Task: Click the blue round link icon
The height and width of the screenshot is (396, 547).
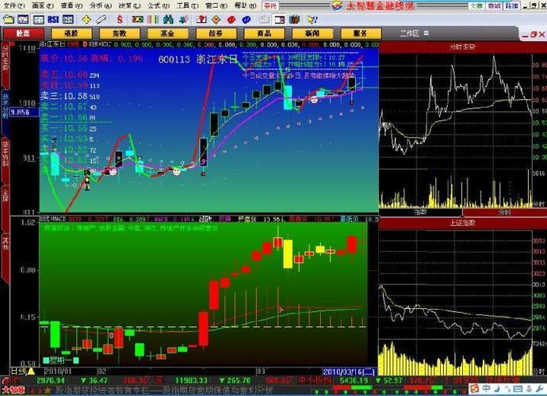Action: pyautogui.click(x=247, y=20)
